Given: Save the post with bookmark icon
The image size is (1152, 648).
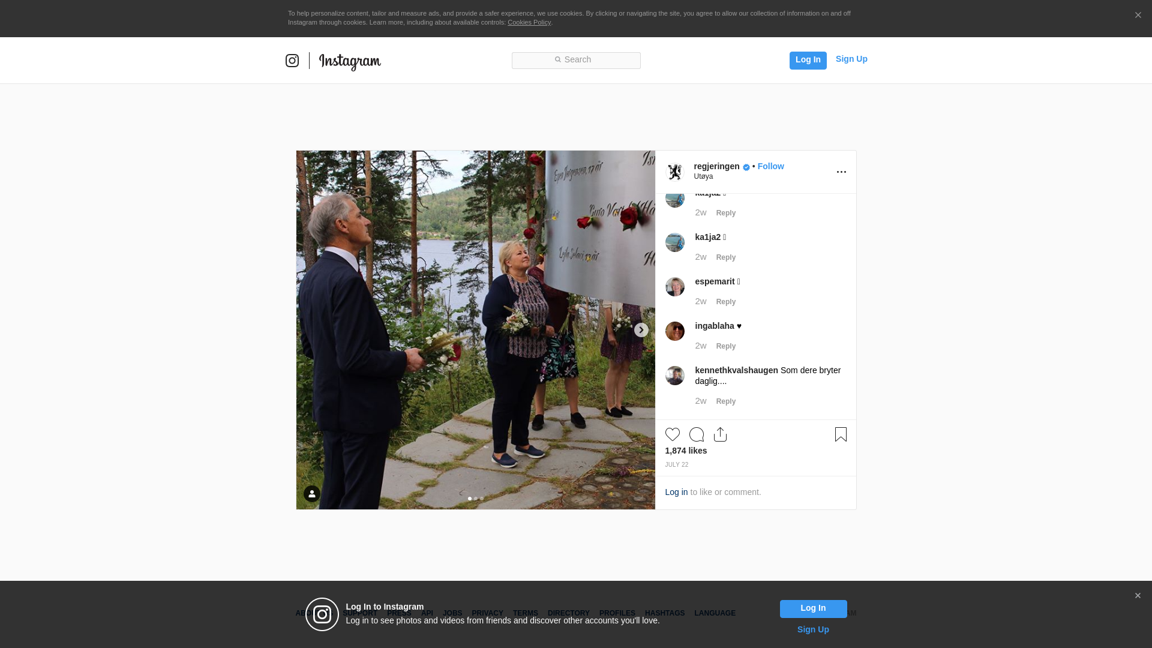Looking at the screenshot, I should tap(841, 434).
